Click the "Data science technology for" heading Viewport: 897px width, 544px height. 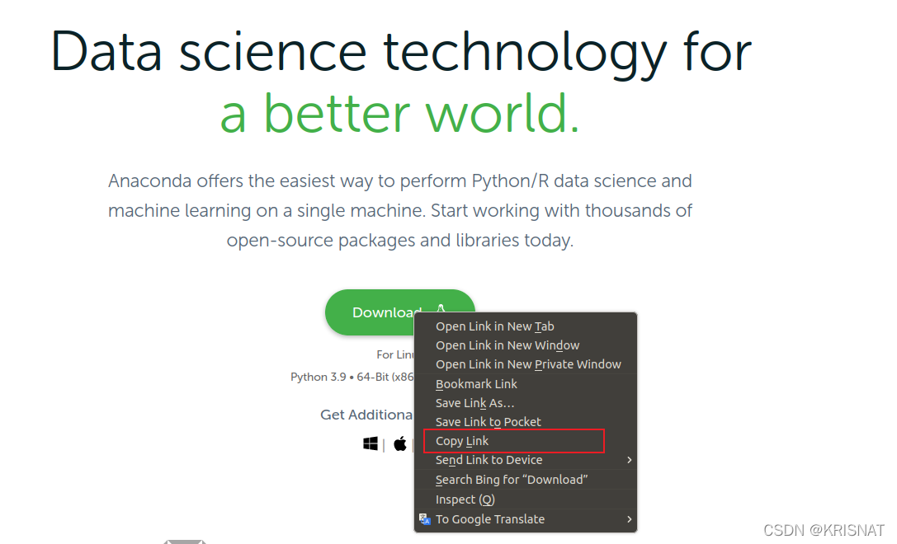point(401,51)
